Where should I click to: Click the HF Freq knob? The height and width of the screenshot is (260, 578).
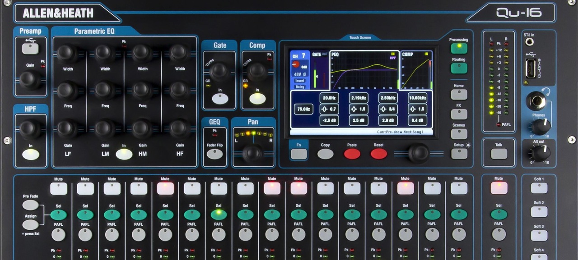tap(180, 91)
